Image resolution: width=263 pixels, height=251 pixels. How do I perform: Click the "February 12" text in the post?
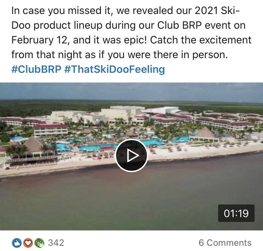click(39, 40)
